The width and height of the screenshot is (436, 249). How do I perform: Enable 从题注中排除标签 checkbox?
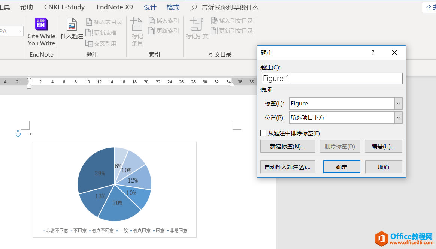click(263, 133)
